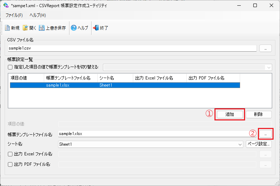Close the CSVReport window
This screenshot has width=280, height=186.
(271, 5)
